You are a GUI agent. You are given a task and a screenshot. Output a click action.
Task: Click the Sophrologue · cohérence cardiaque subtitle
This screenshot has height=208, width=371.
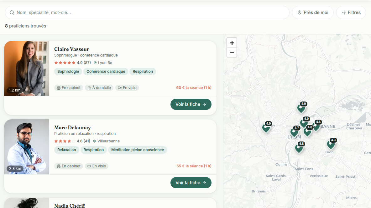tap(86, 55)
